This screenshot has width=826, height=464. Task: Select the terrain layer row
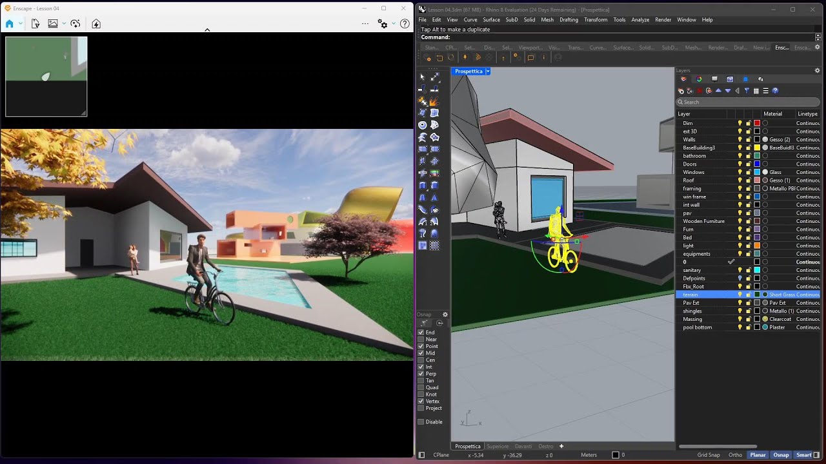coord(748,295)
